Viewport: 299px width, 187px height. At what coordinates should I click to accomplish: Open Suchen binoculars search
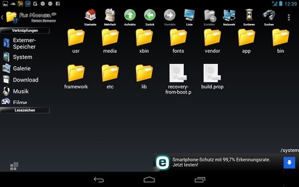(x=269, y=17)
